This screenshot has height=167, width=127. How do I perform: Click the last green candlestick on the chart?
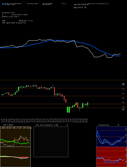click(x=88, y=104)
